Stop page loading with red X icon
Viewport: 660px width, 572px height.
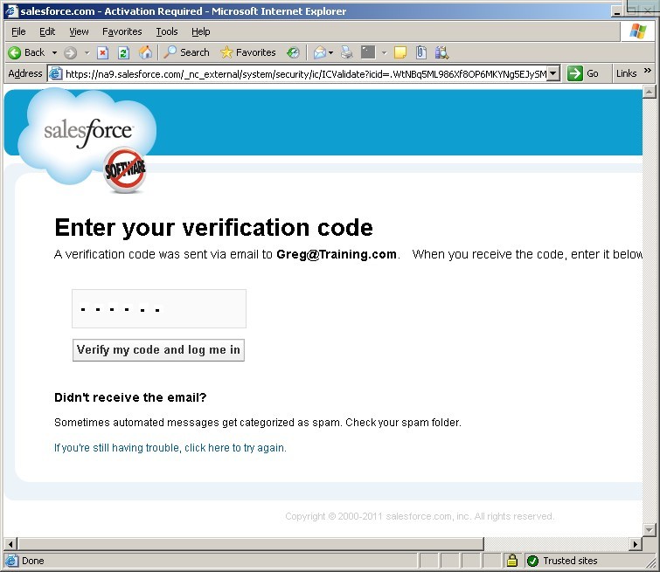(x=102, y=52)
